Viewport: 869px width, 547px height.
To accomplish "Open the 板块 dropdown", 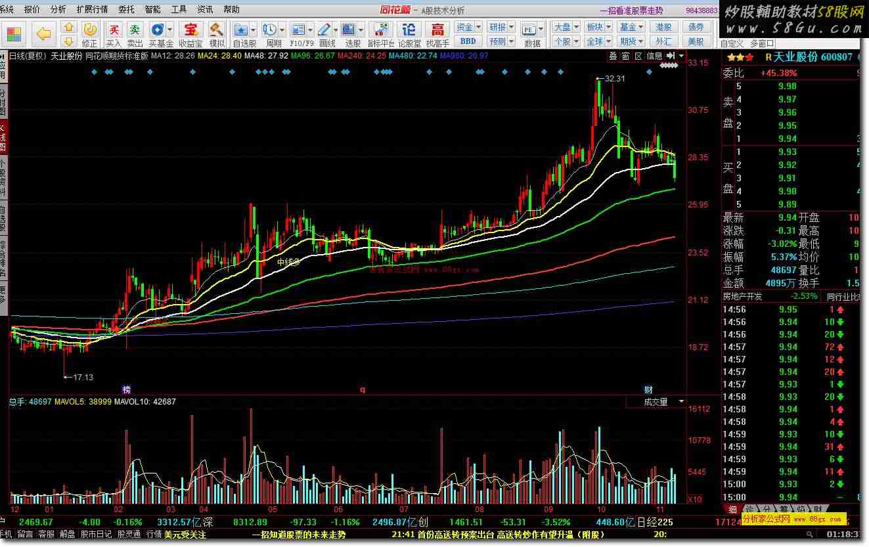I will tap(598, 27).
